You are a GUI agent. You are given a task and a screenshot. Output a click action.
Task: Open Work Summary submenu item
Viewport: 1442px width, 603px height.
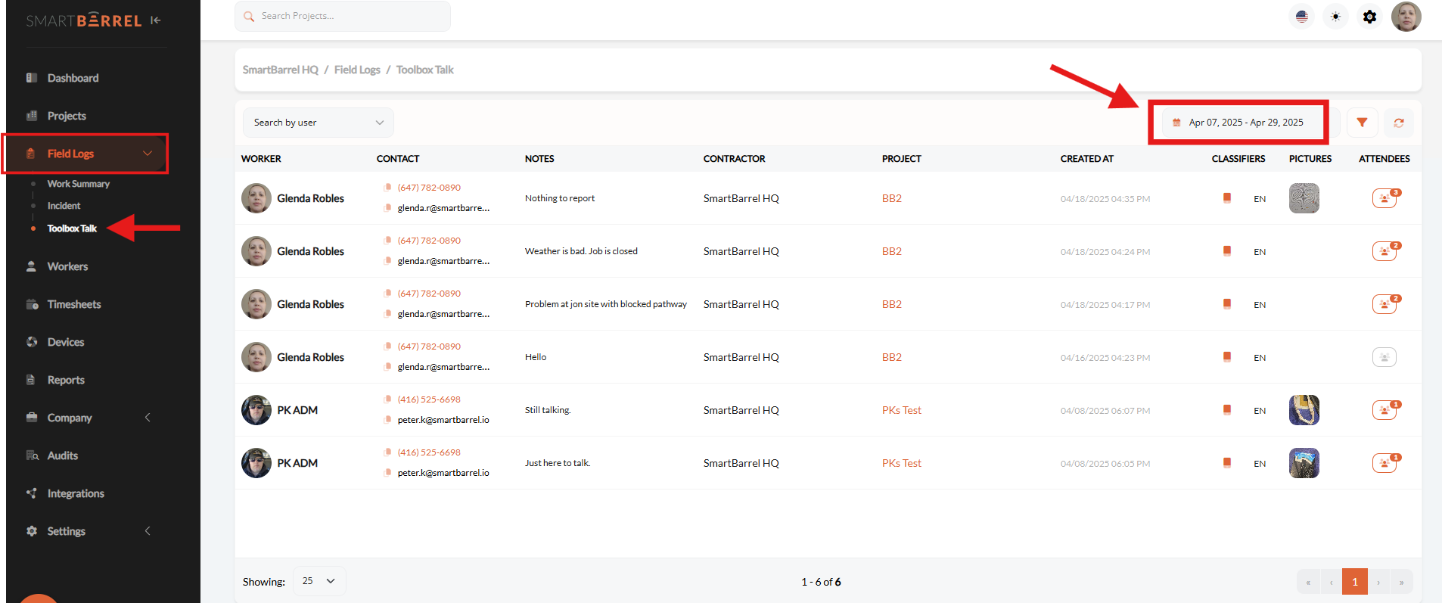[79, 184]
